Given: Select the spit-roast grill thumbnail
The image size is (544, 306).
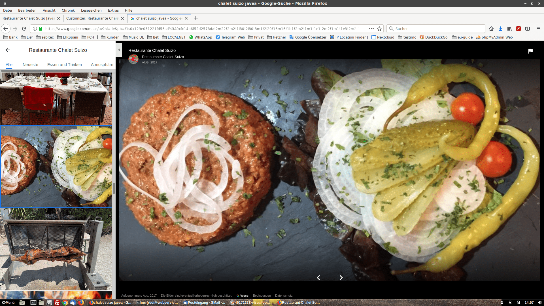Looking at the screenshot, I should click(56, 249).
